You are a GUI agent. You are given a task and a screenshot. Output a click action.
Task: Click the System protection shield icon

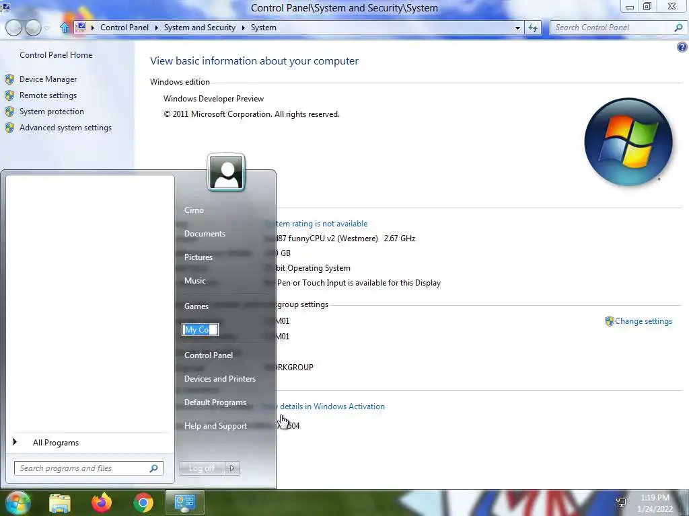(x=9, y=112)
